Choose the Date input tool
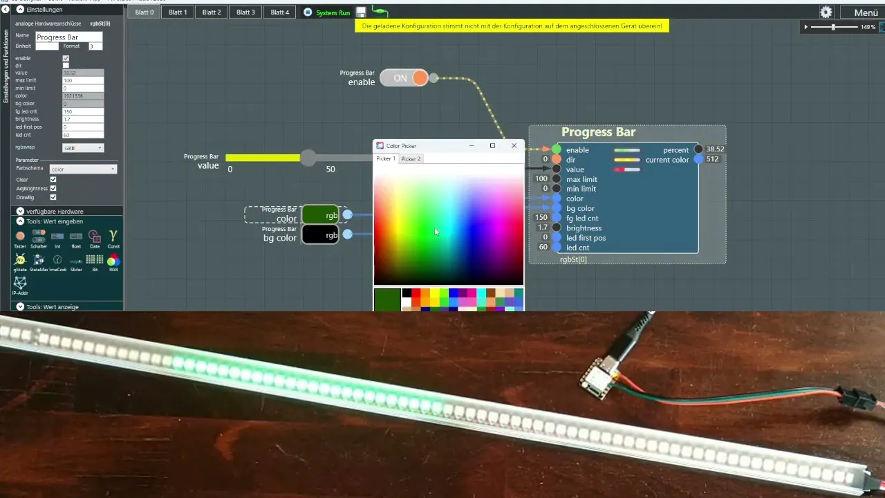The image size is (885, 498). 95,239
